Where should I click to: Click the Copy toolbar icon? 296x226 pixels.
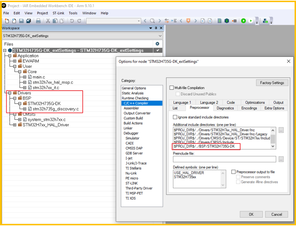coord(55,21)
